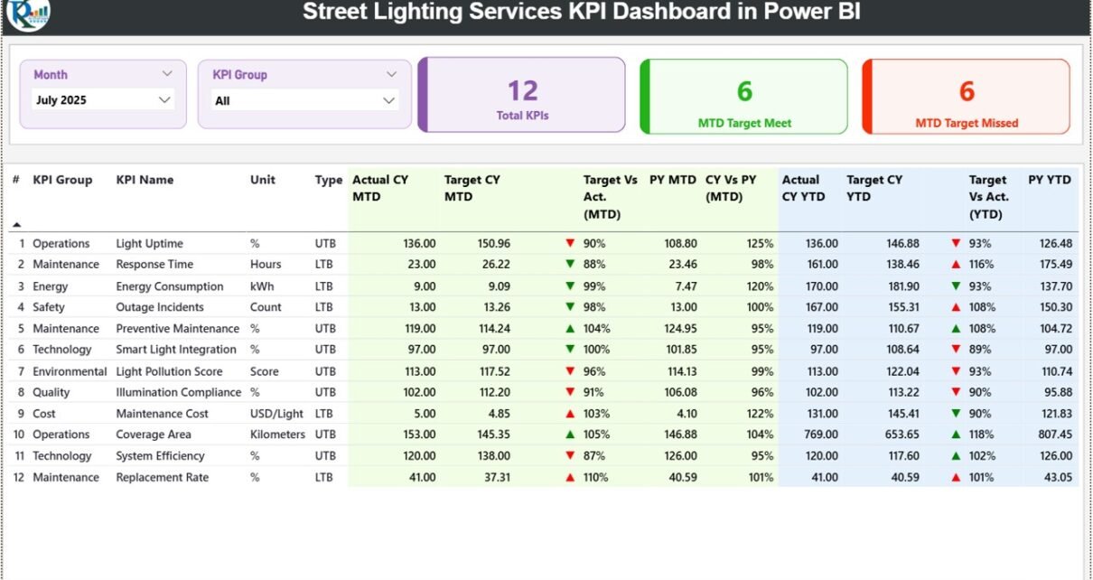Click the red up arrow for Maintenance Cost MTD
This screenshot has width=1093, height=580.
tap(570, 414)
